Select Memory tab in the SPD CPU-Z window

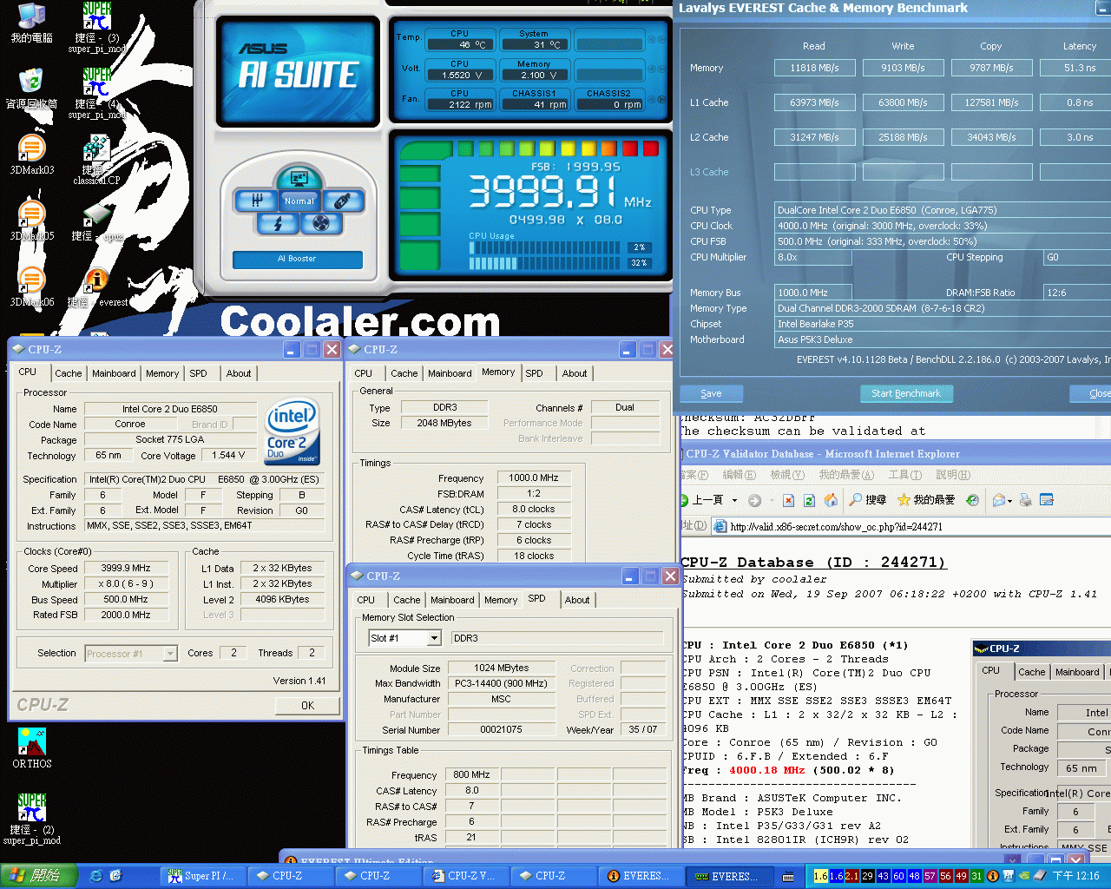pyautogui.click(x=501, y=600)
